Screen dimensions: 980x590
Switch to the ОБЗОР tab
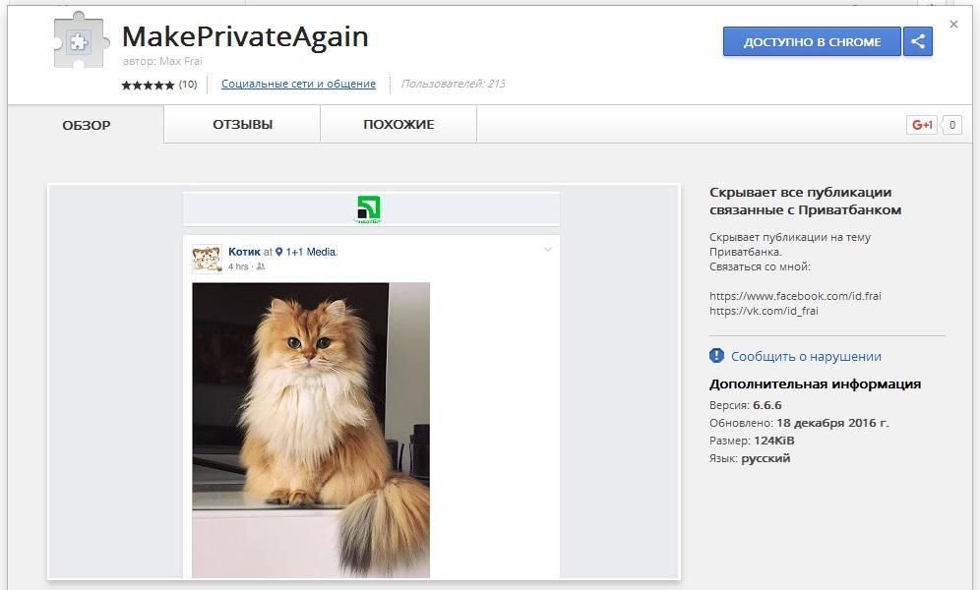[87, 125]
